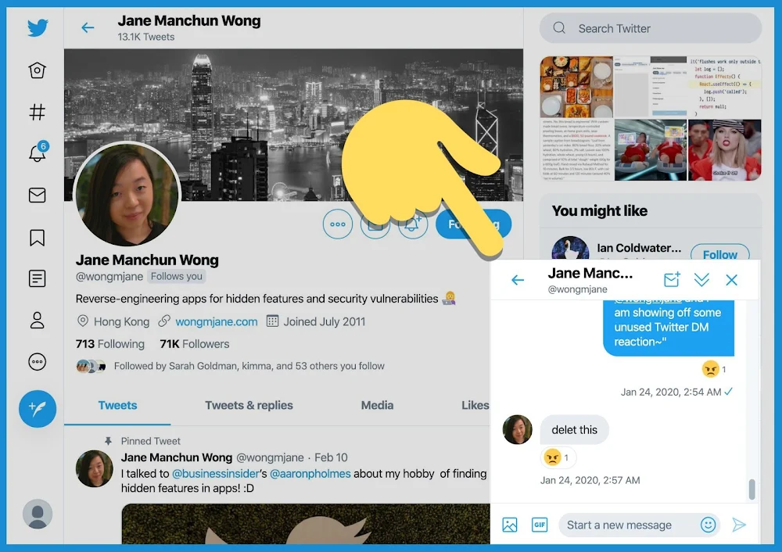Viewport: 782px width, 552px height.
Task: Click pinned tweet author avatar
Action: pyautogui.click(x=95, y=468)
